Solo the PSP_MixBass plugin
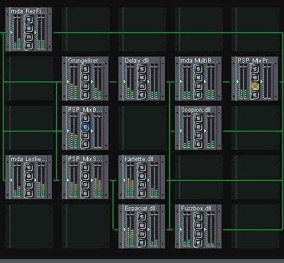The width and height of the screenshot is (284, 263). 85,118
